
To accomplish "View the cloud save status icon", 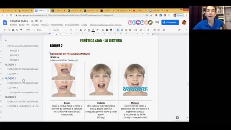I will [41, 21].
